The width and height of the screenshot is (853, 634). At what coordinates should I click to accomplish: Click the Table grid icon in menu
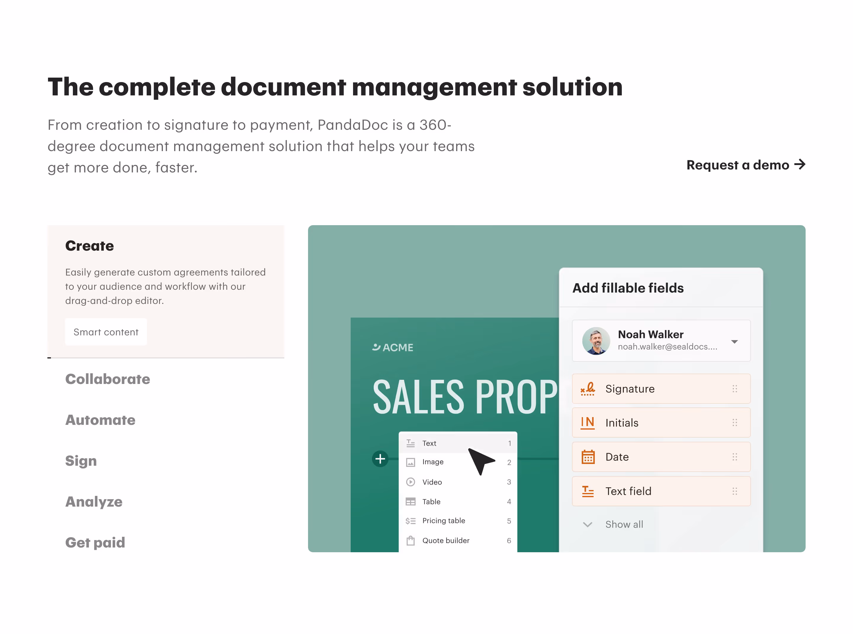[411, 502]
